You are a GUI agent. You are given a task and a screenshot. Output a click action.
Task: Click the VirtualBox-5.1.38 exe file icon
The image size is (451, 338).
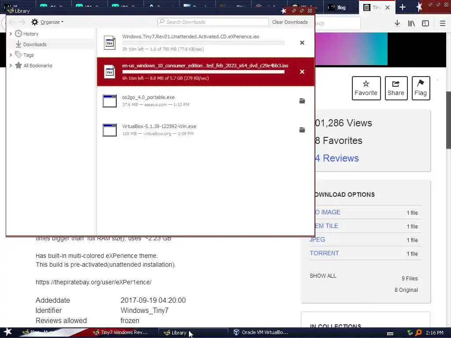(110, 130)
